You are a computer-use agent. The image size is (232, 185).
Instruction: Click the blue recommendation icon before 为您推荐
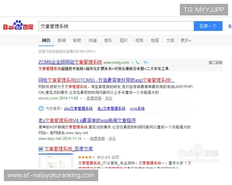(x=41, y=108)
